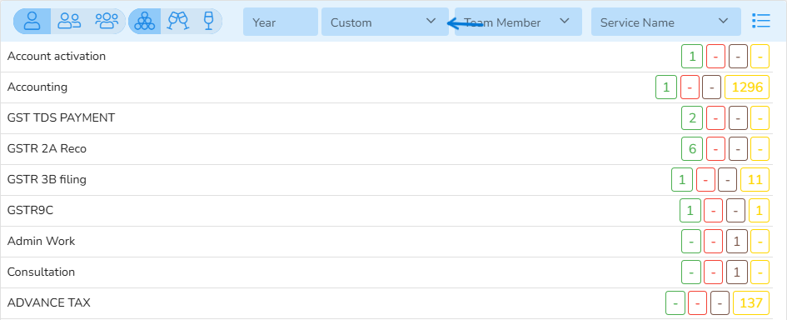Screen dimensions: 787x320
Task: Click brown dash box in GSTR 3B filing row
Action: [727, 180]
